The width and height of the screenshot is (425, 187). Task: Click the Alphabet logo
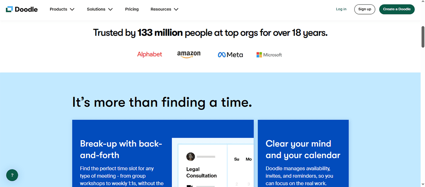click(x=149, y=54)
